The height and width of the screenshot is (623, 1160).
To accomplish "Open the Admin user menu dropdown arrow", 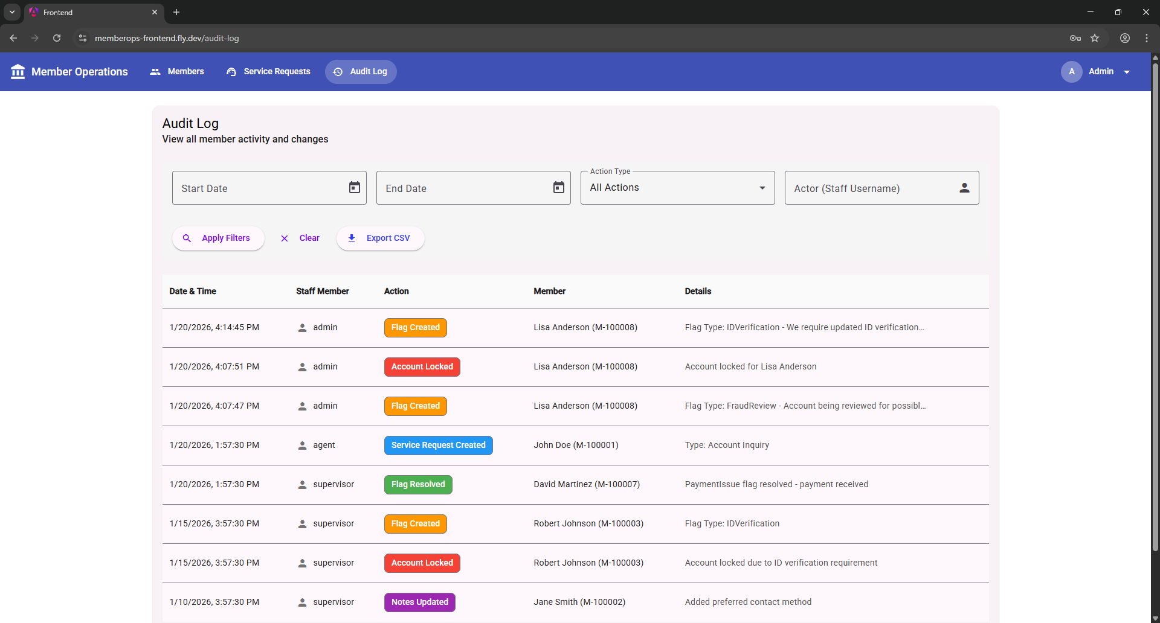I will tap(1127, 72).
